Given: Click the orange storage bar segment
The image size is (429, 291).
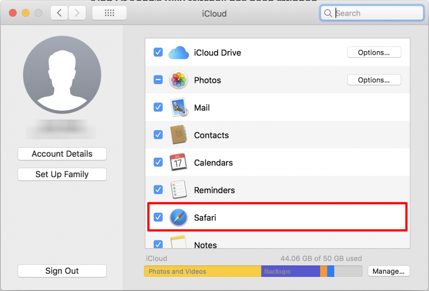Looking at the screenshot, I should (x=324, y=271).
